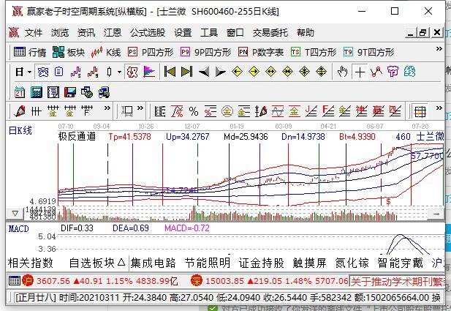Open the P四方形 tool
This screenshot has width=451, height=311.
pyautogui.click(x=151, y=53)
